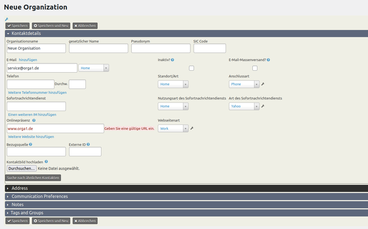The height and width of the screenshot is (229, 368).
Task: Click help icon next to Kontaktbild hochladen
Action: point(46,162)
